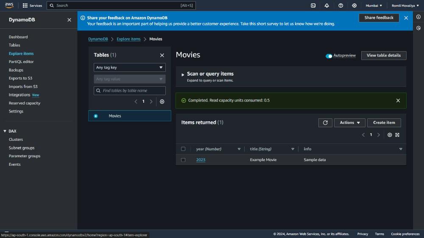Open the top bar settings gear

point(354,5)
